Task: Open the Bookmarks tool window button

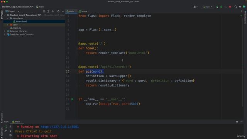Action: pos(2,132)
